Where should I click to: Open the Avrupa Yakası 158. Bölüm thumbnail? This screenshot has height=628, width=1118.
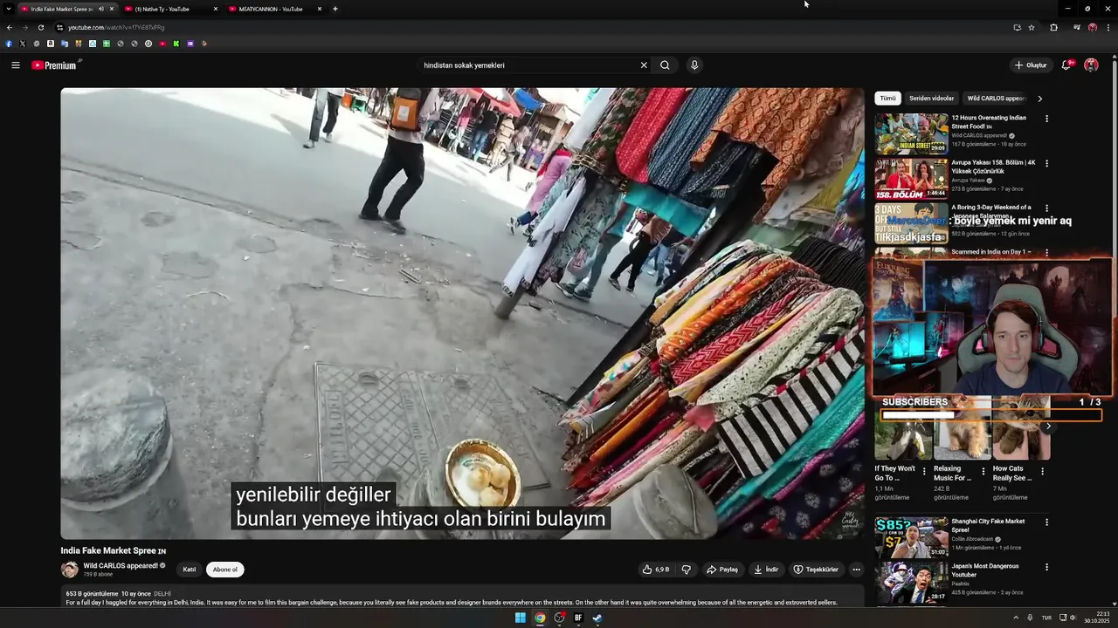click(911, 178)
